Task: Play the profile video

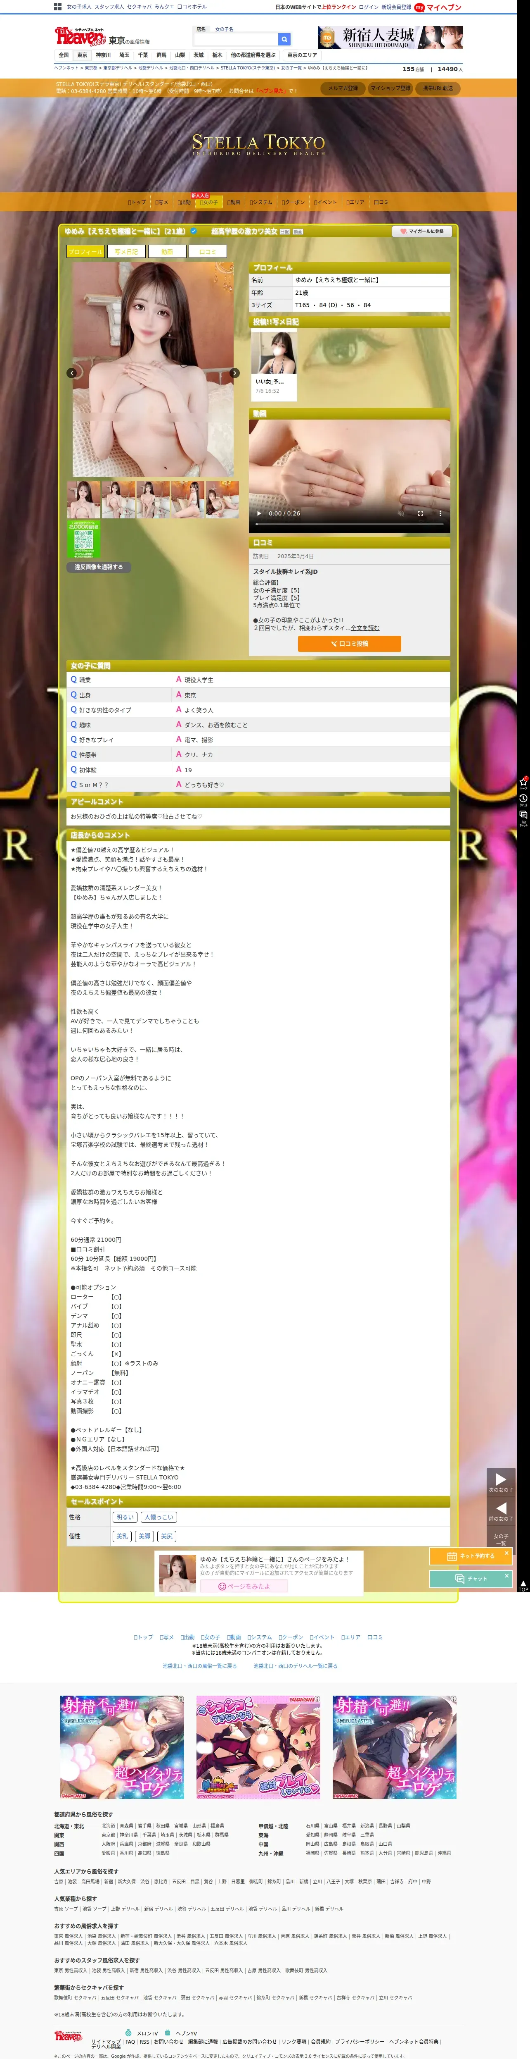Action: tap(259, 513)
